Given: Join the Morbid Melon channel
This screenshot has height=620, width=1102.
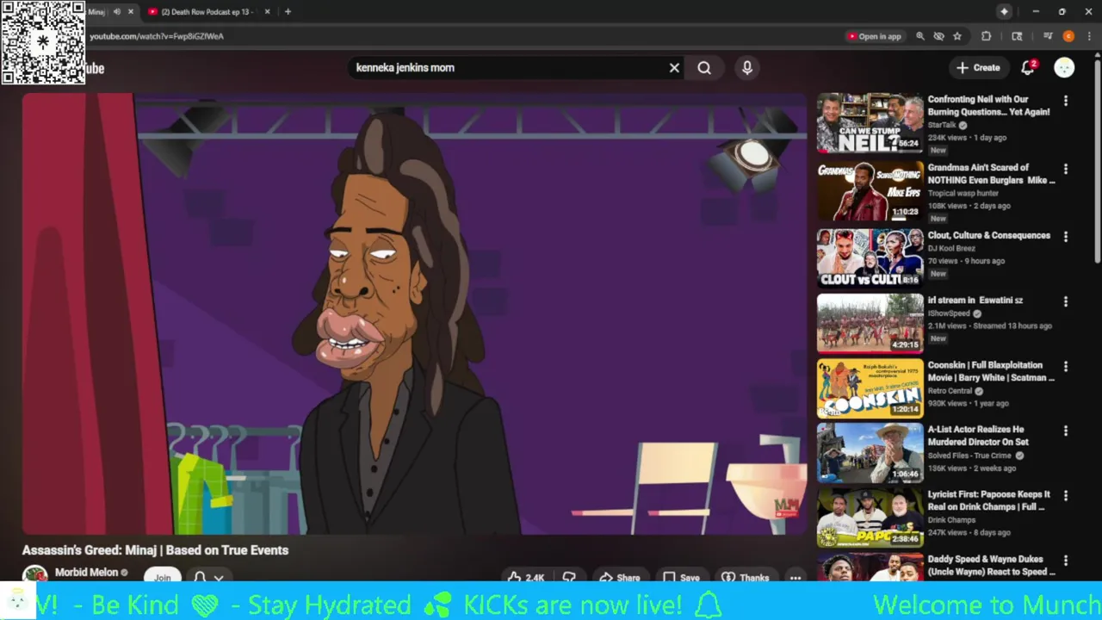Looking at the screenshot, I should coord(162,577).
